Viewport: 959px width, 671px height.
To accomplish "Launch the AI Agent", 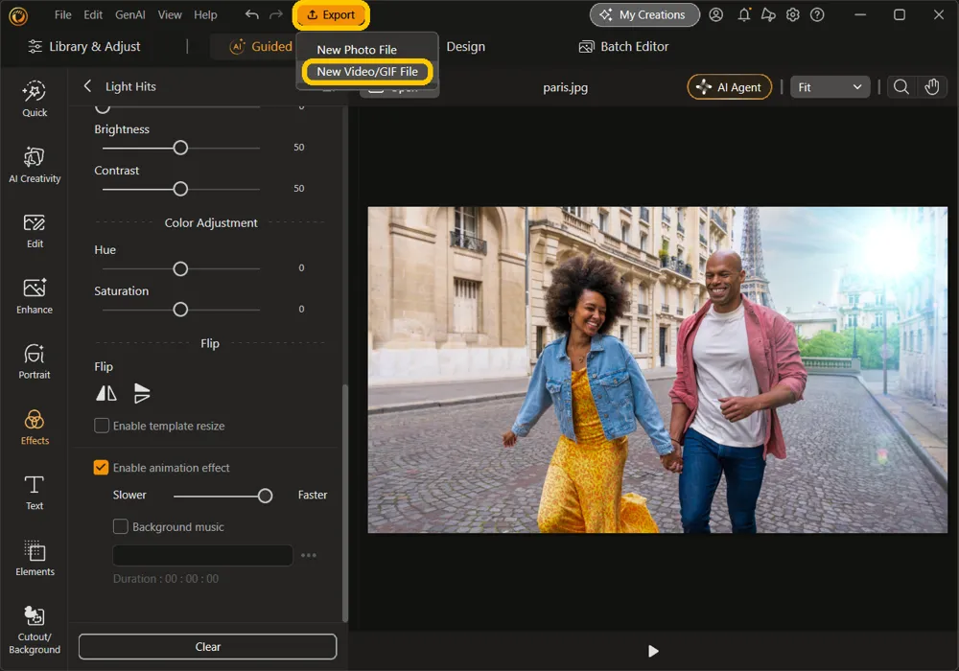I will pyautogui.click(x=729, y=87).
